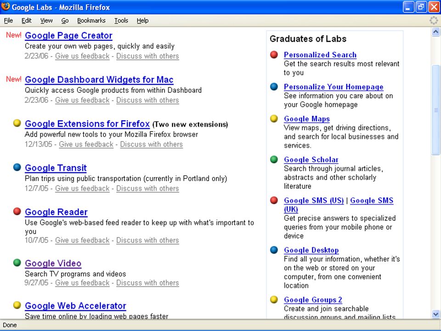Open the Google Web Accelerator link
Image resolution: width=441 pixels, height=331 pixels.
75,306
